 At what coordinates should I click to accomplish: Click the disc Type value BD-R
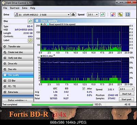(x=30, y=26)
